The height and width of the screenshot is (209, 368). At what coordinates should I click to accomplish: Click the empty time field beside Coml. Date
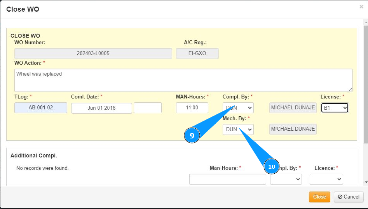click(147, 108)
